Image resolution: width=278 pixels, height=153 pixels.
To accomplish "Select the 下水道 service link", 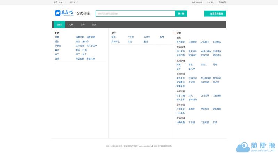I will point(191,122).
